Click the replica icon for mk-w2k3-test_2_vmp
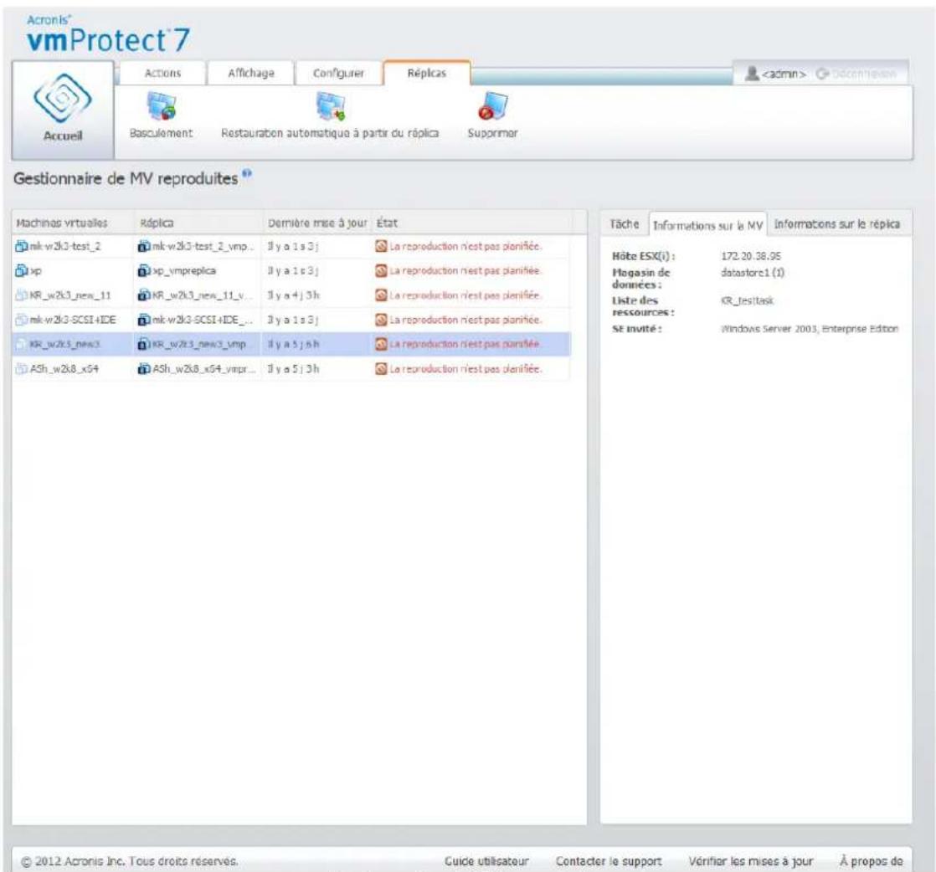The image size is (936, 872). [x=144, y=246]
